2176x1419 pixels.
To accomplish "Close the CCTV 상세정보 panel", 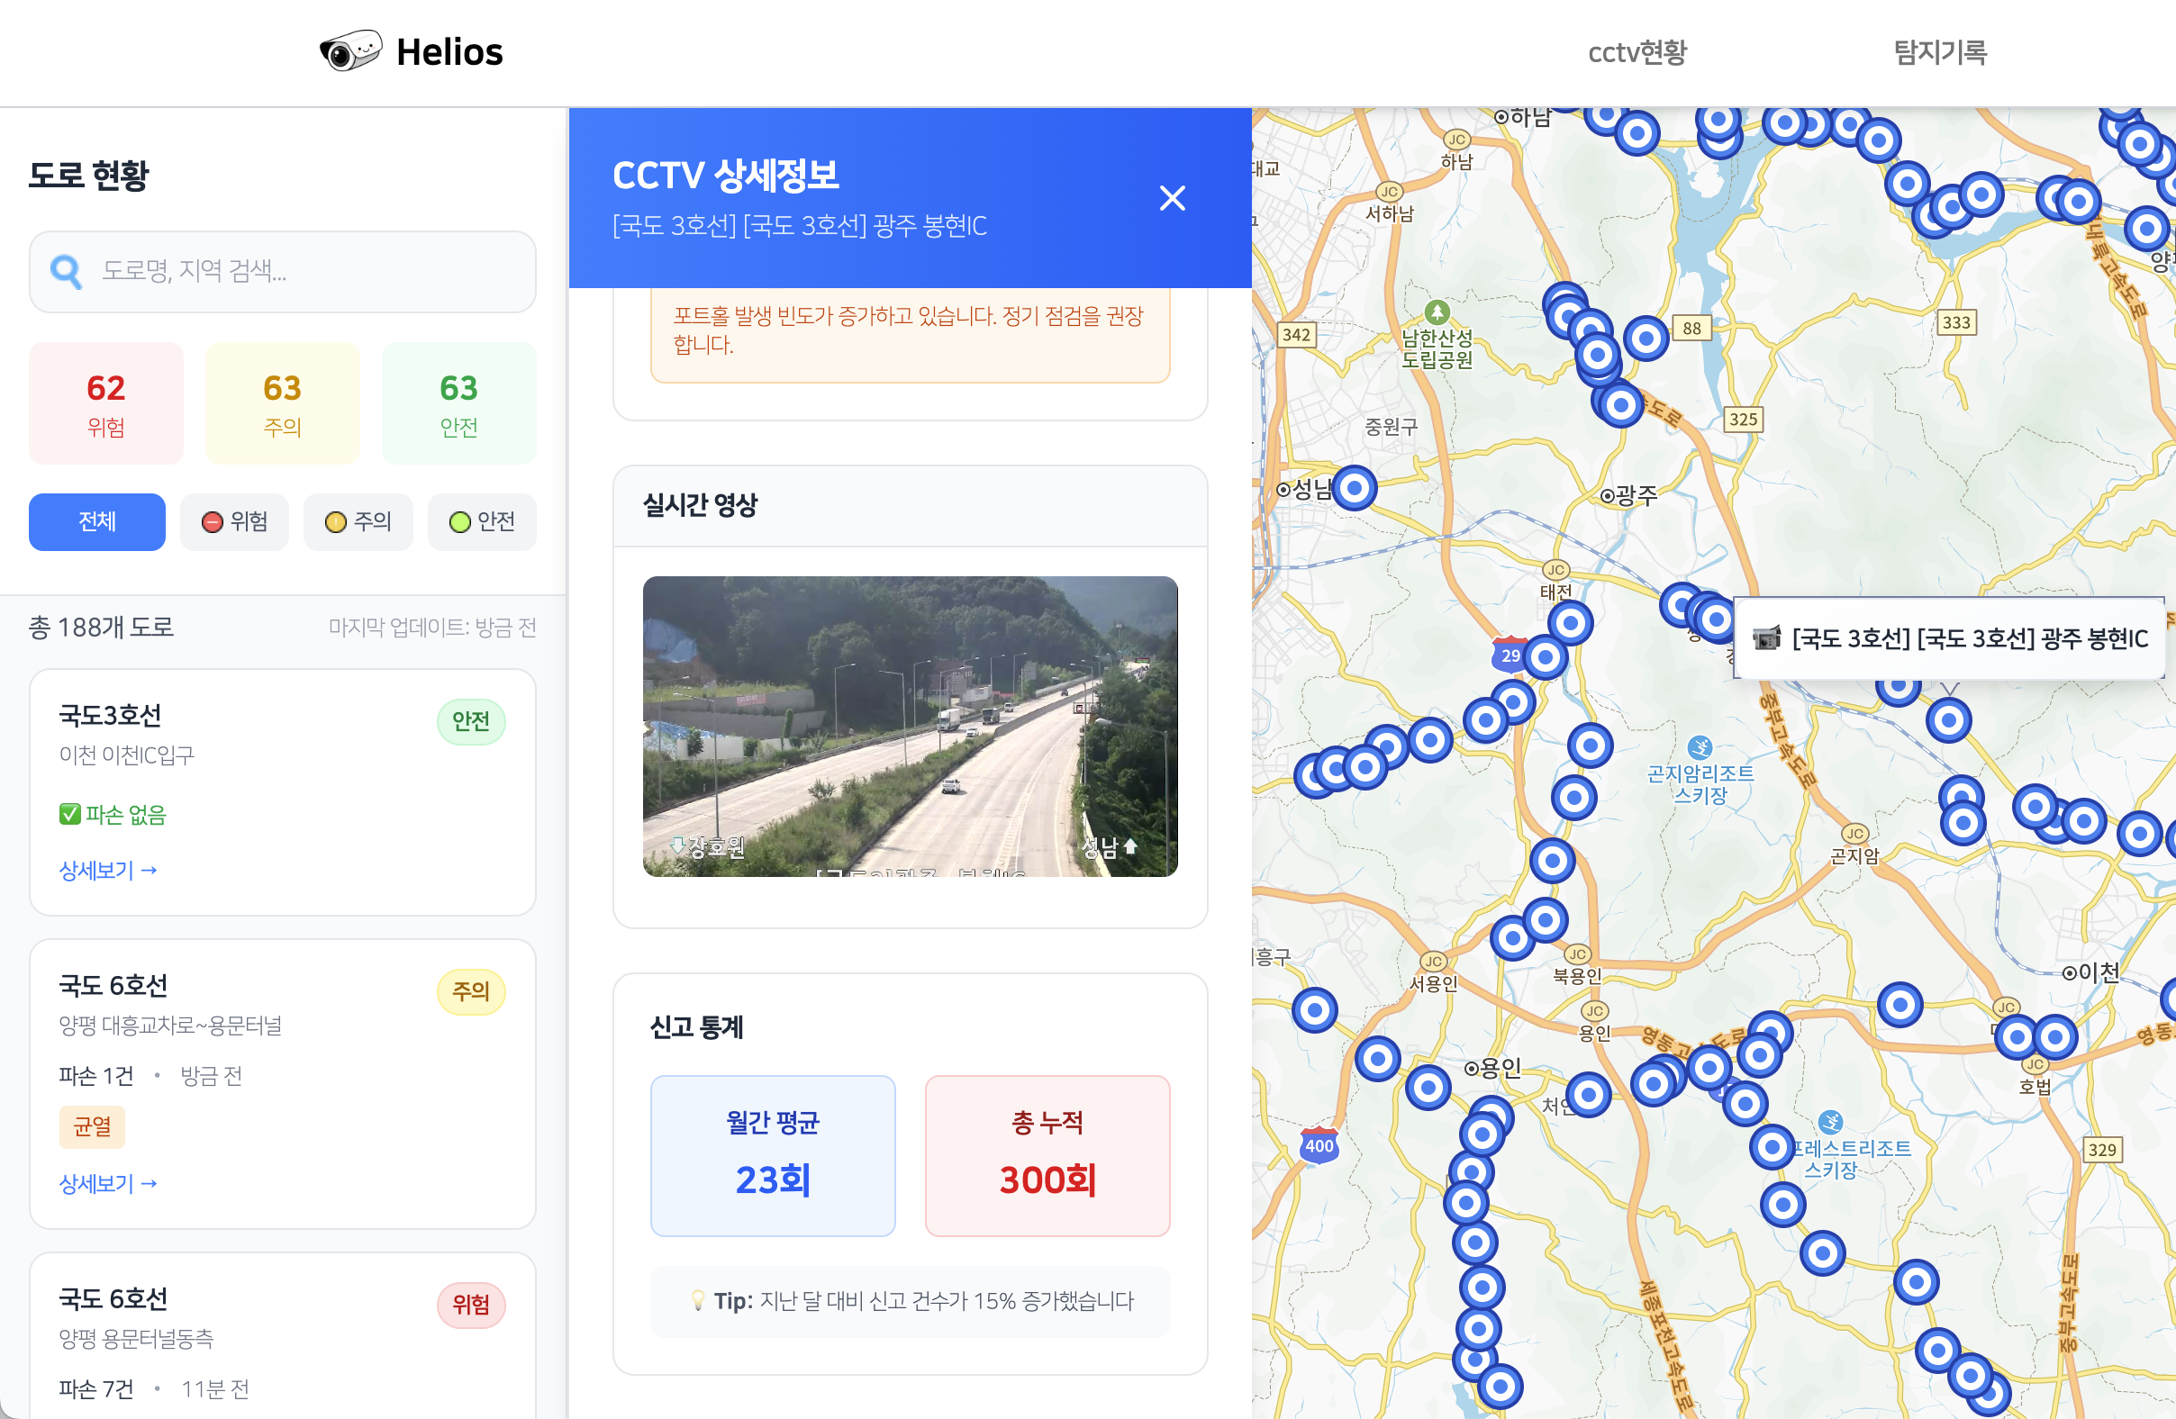I will pos(1172,198).
